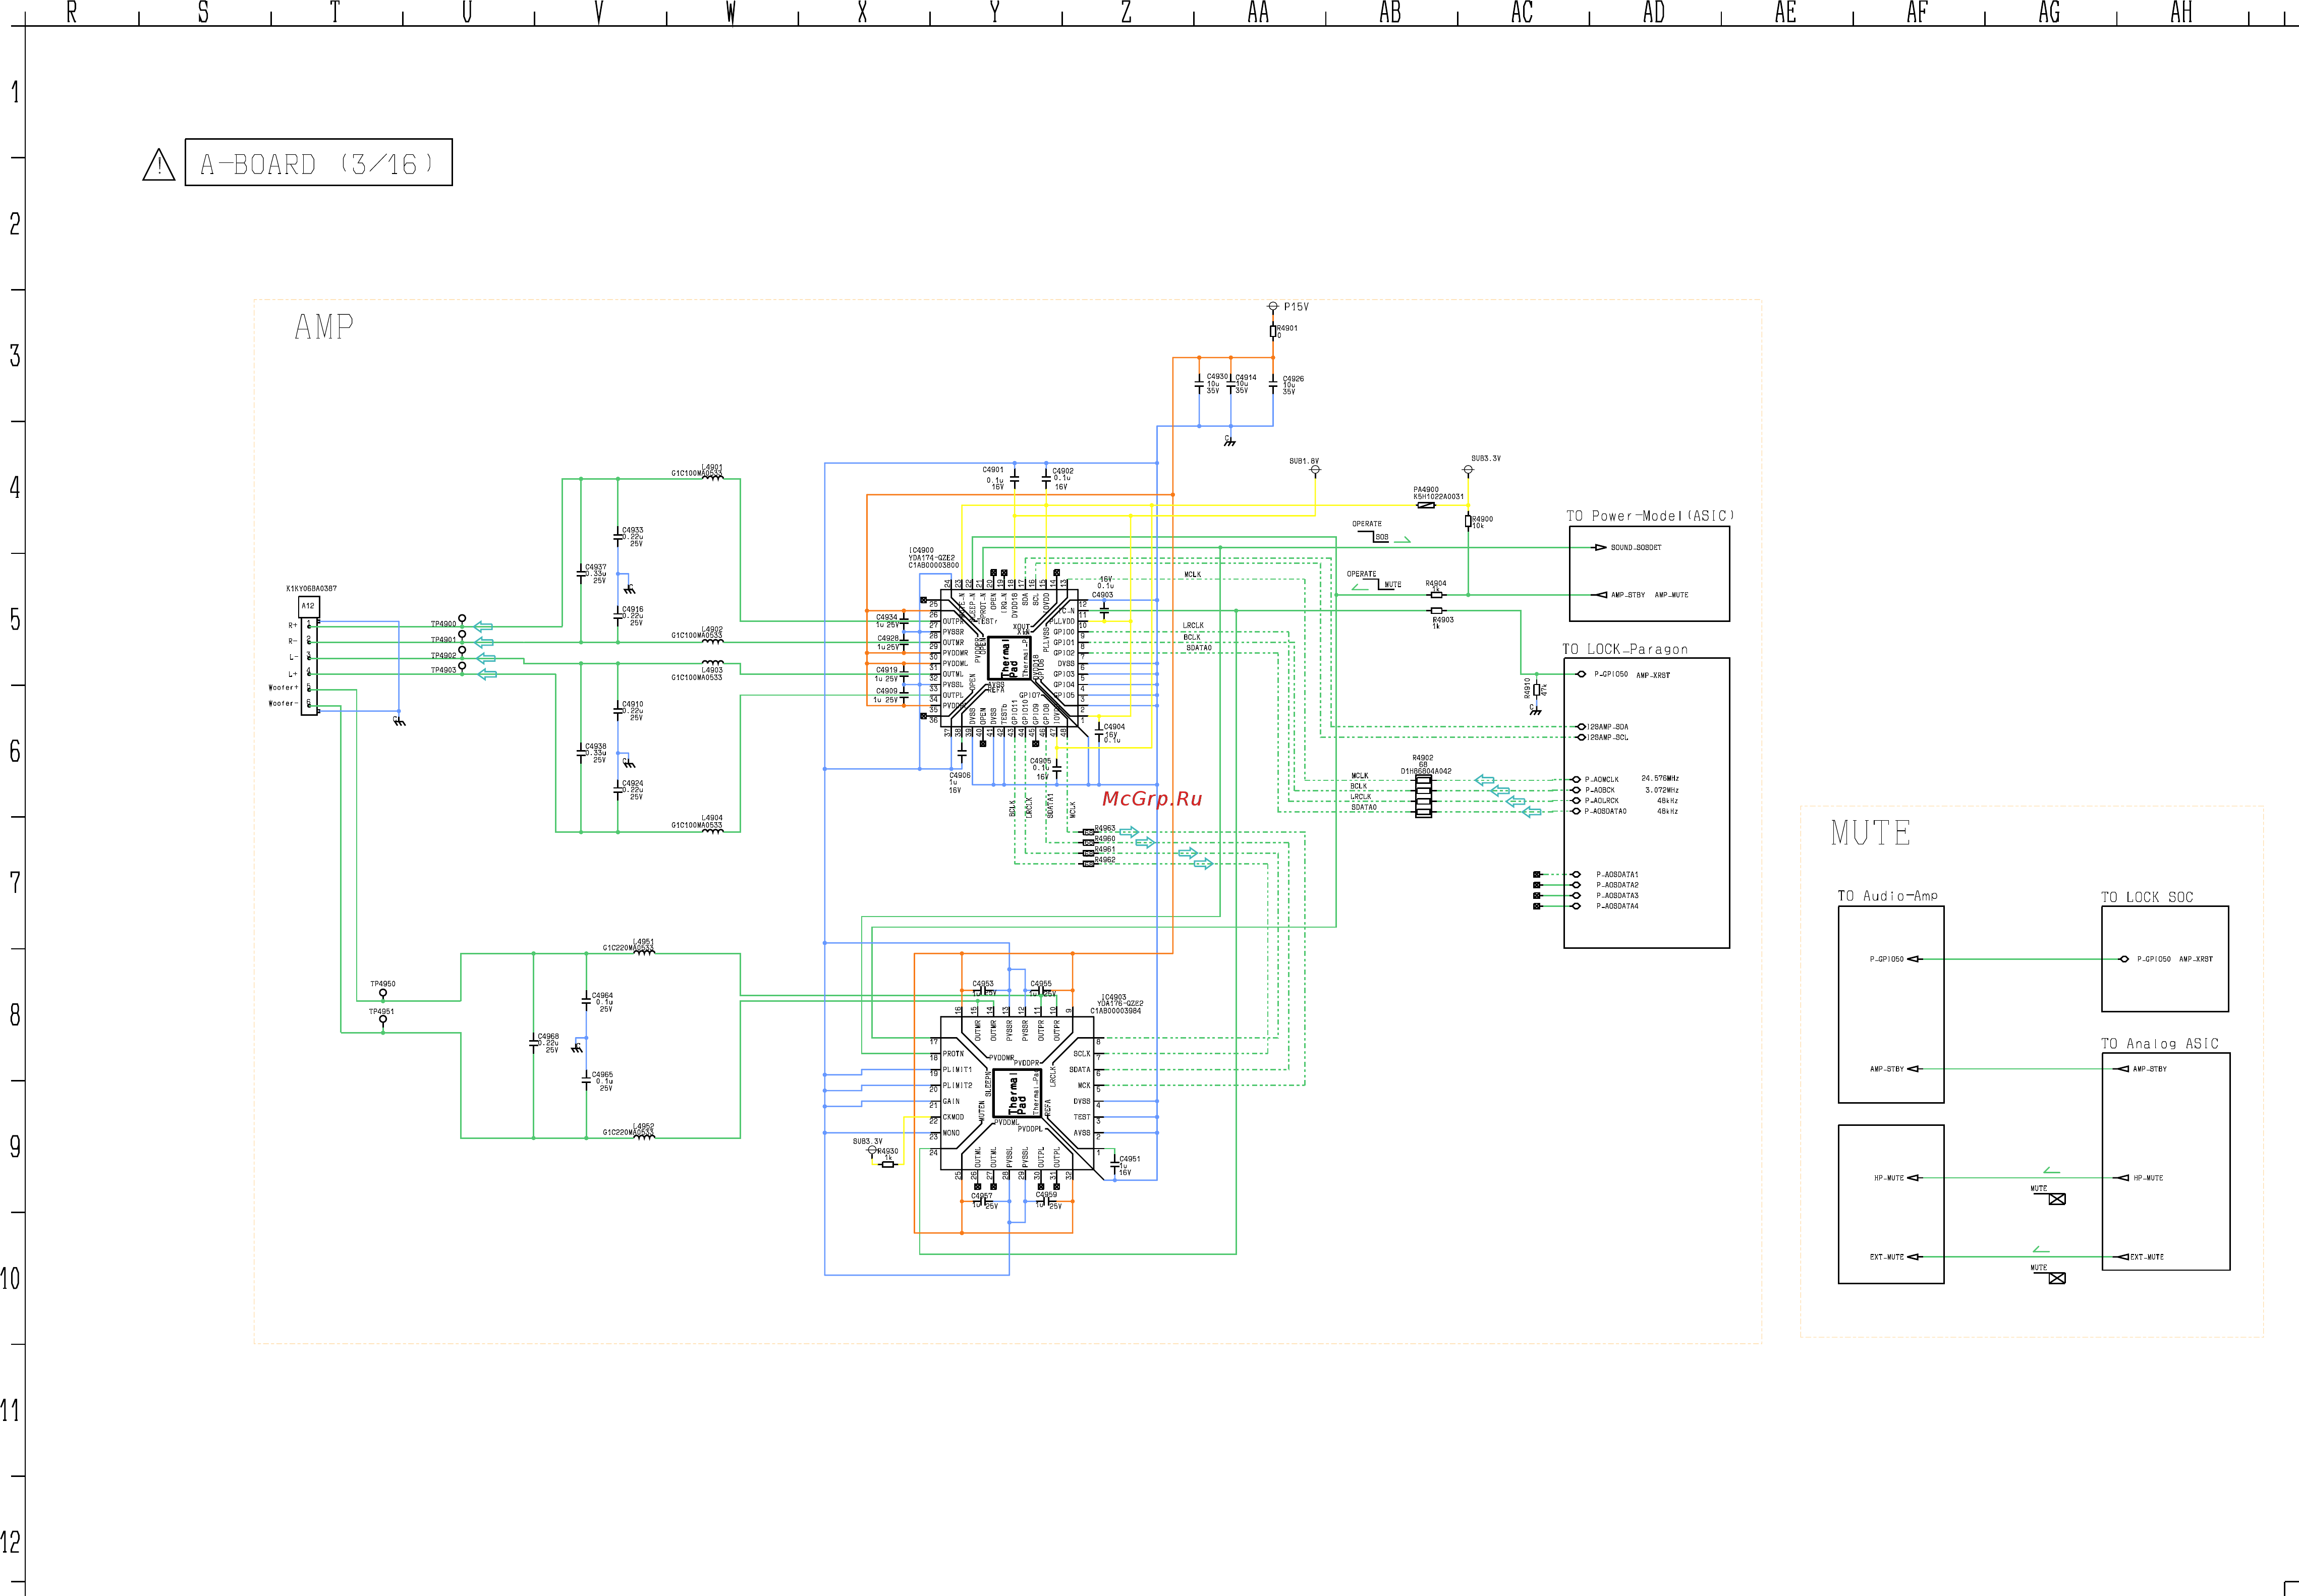Click the TO Analog ASIC block title
Screen dimensions: 2299x1596
2160,1043
